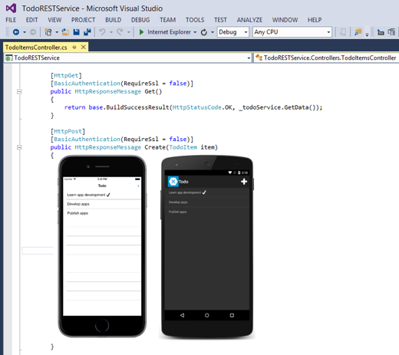Click Internet Explorer start button label
Viewport: 399px width, 355px height.
point(169,32)
